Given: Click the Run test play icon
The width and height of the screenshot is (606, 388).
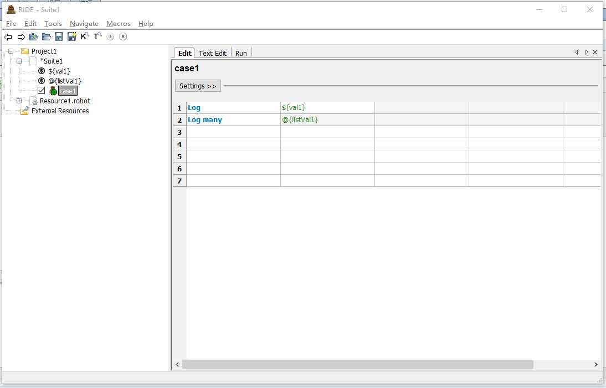Looking at the screenshot, I should click(x=110, y=36).
